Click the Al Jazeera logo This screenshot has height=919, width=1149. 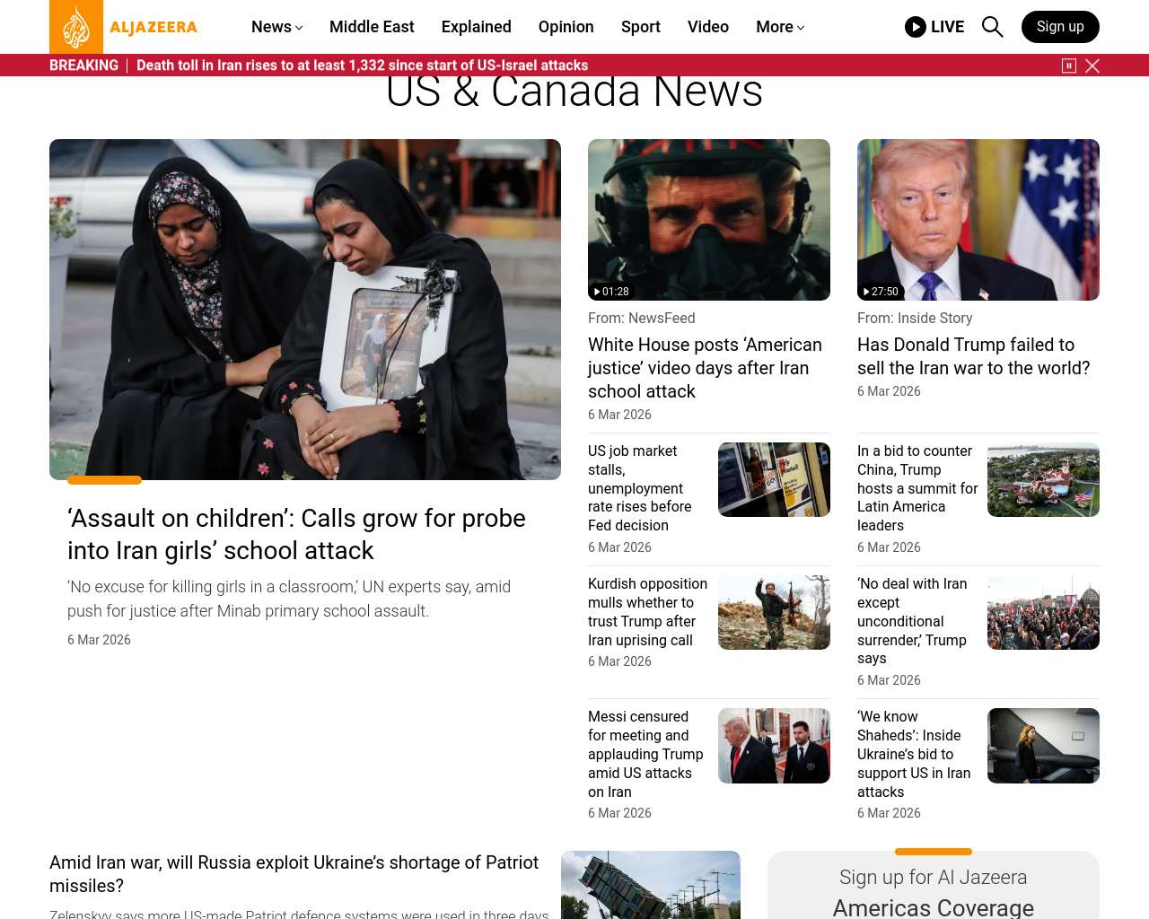click(124, 27)
